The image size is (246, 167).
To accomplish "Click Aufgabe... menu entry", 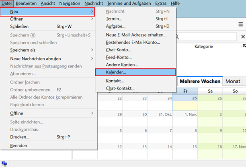I will (115, 26).
